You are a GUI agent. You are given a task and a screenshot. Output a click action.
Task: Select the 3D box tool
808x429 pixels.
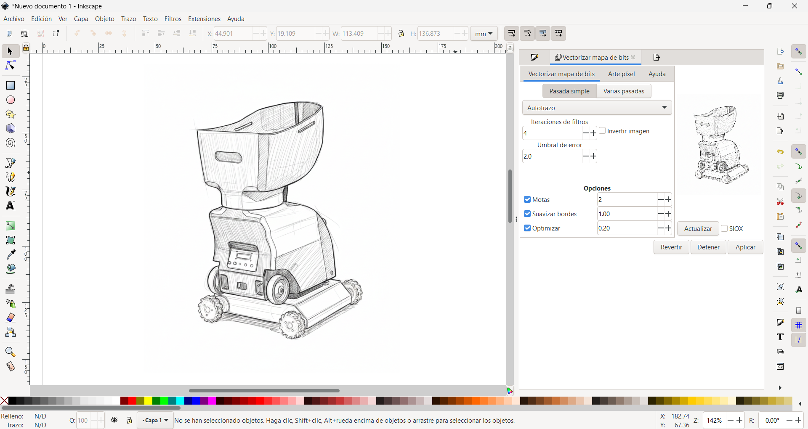10,128
